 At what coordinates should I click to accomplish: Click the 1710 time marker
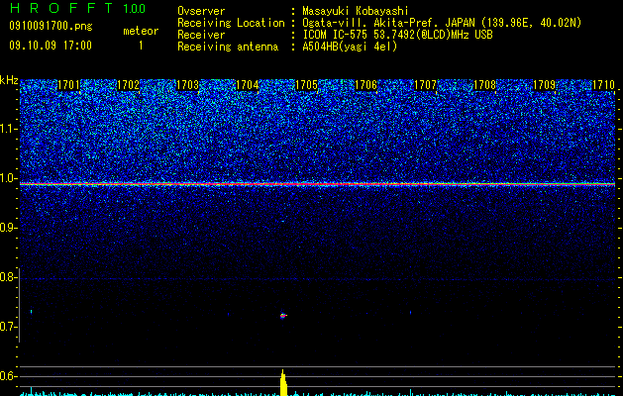point(603,85)
